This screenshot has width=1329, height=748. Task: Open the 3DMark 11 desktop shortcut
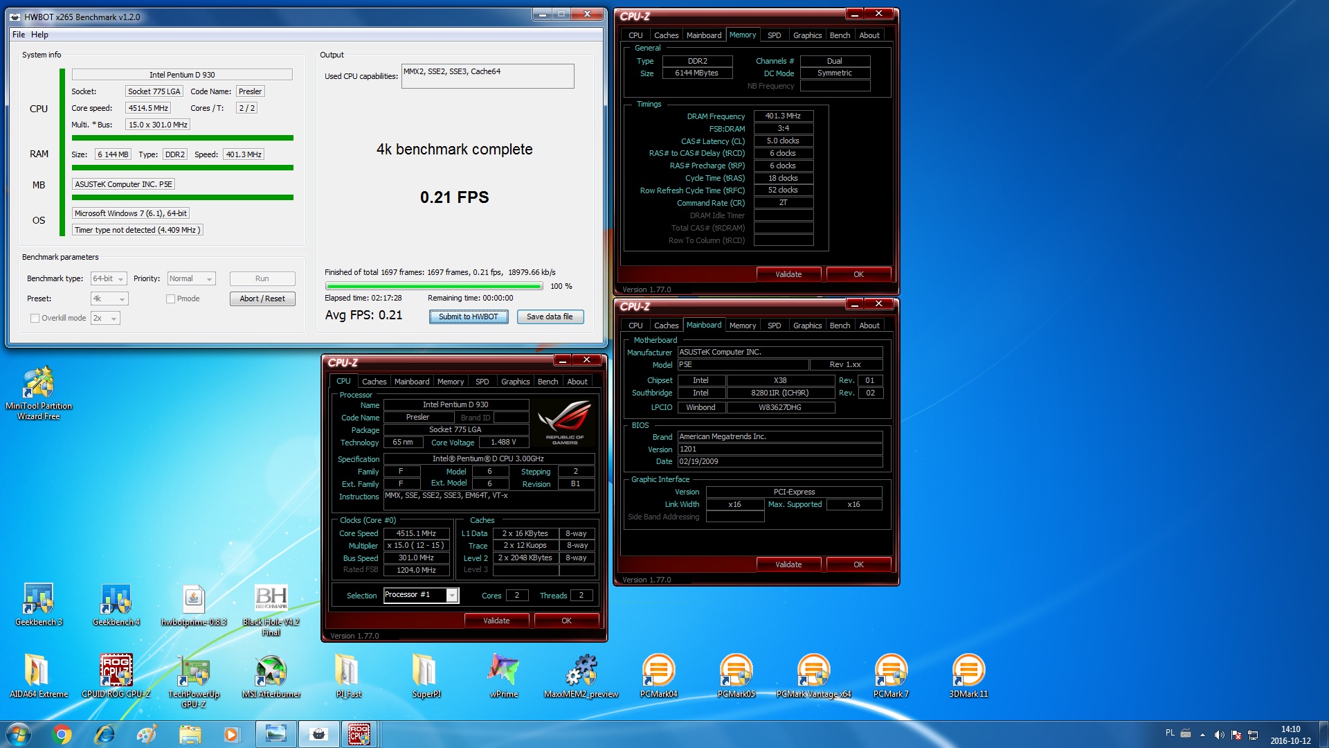[x=969, y=676]
